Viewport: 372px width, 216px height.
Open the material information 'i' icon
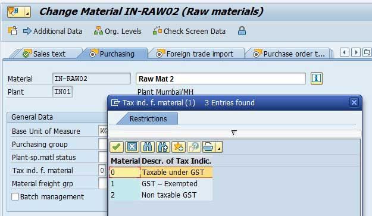tap(317, 79)
